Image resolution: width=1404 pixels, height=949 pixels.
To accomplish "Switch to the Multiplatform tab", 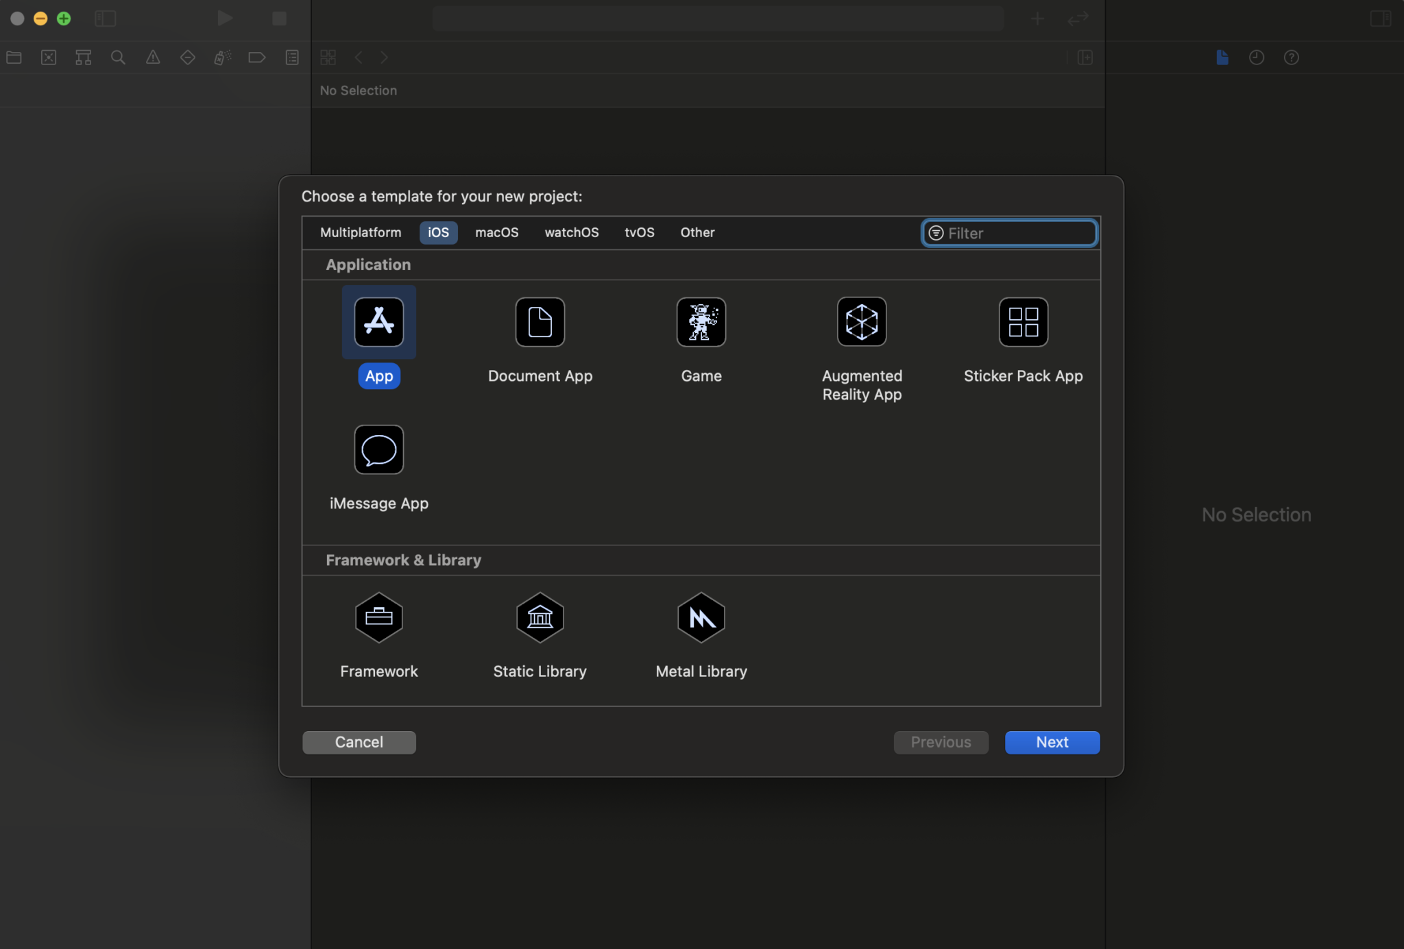I will pos(361,232).
